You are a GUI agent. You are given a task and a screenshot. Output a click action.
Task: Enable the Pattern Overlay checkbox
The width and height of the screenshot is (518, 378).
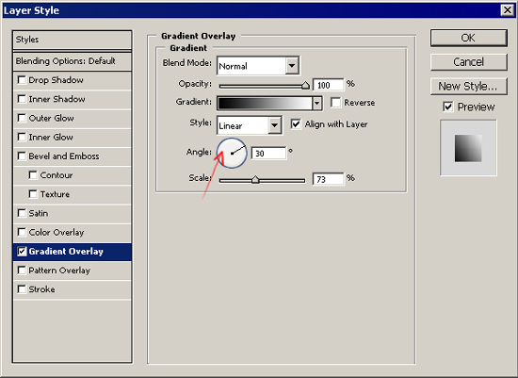coord(22,271)
